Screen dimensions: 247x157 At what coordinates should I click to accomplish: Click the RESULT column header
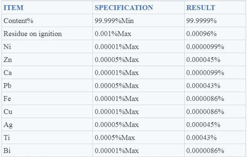[201, 8]
